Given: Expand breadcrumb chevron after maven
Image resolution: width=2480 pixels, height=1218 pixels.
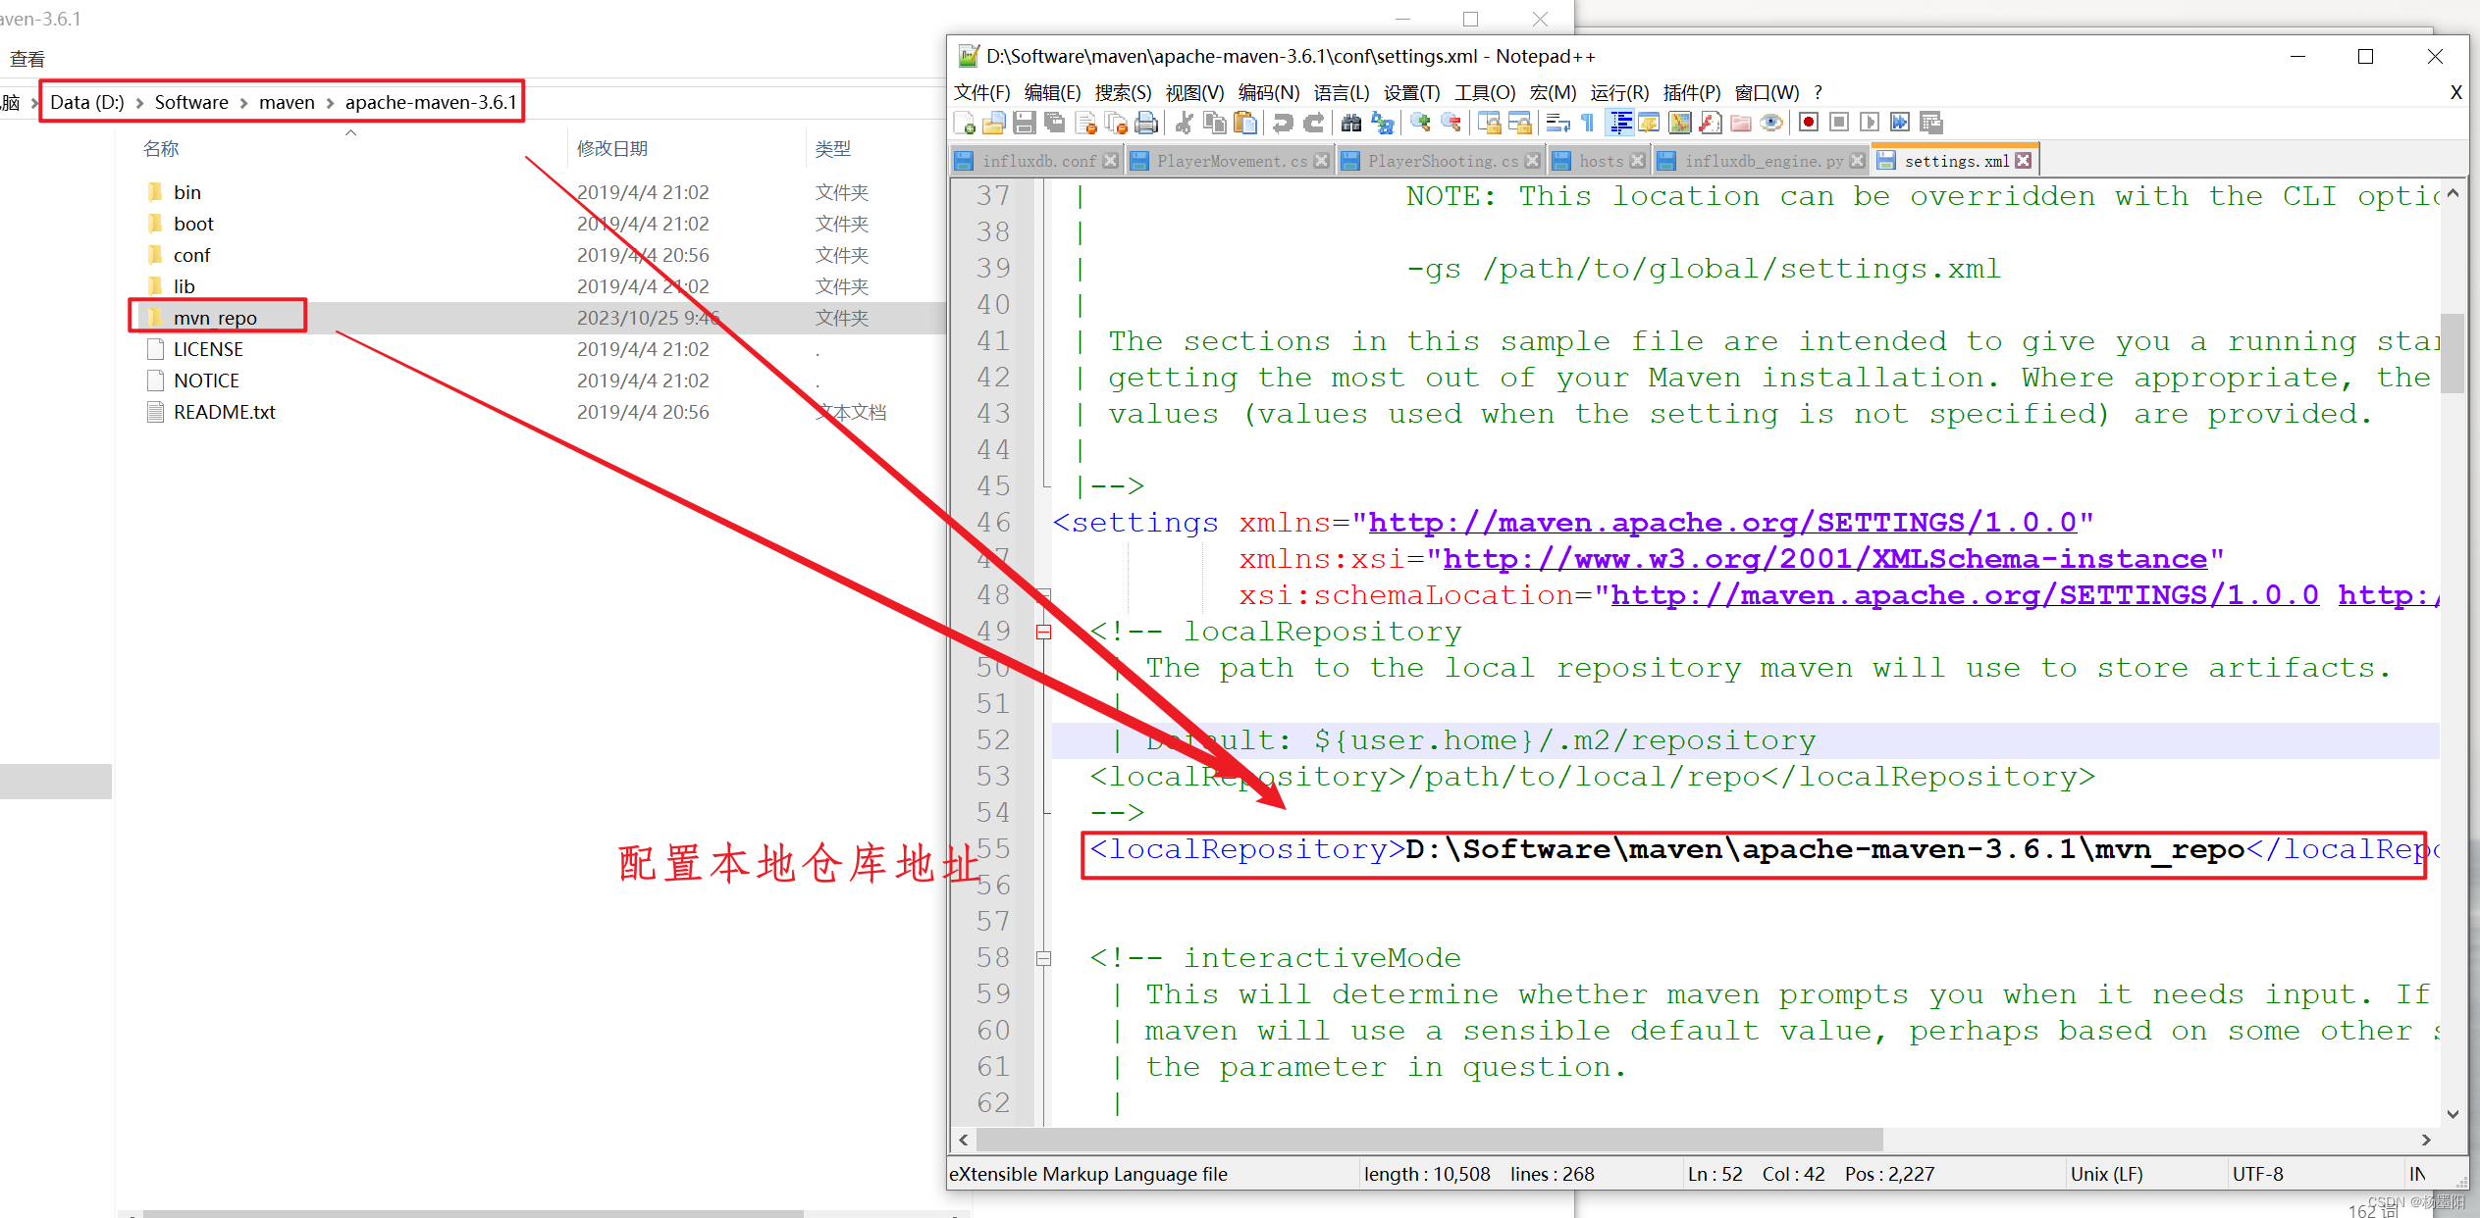Looking at the screenshot, I should [x=330, y=103].
